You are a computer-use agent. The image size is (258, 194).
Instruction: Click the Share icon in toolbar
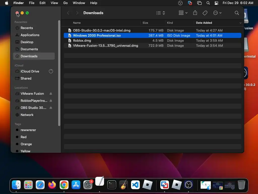tap(195, 13)
